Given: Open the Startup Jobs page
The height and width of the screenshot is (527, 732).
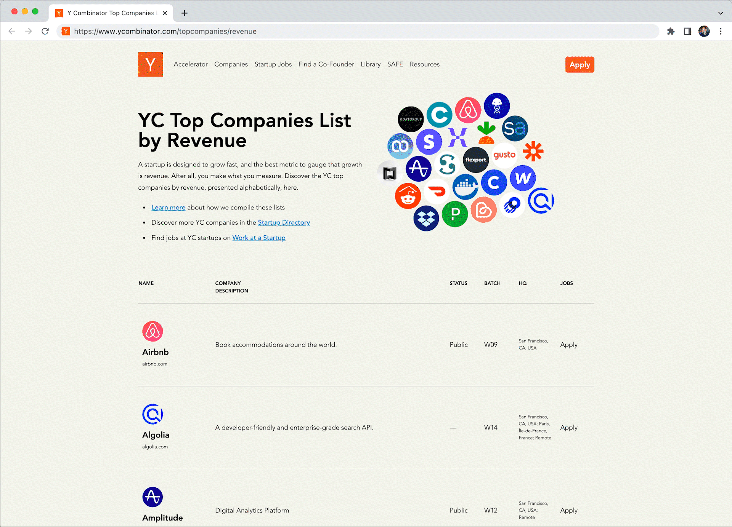Looking at the screenshot, I should (273, 64).
